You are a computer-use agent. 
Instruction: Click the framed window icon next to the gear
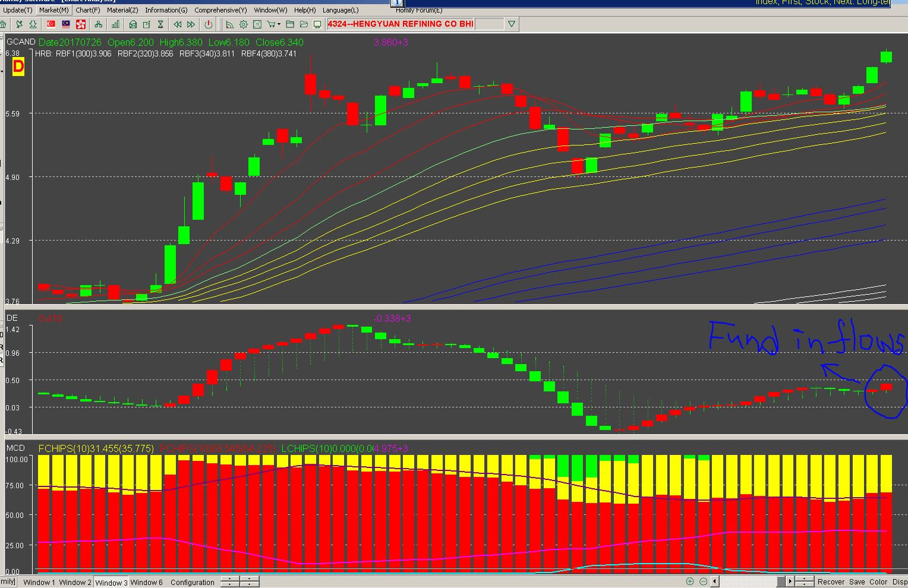click(x=257, y=24)
